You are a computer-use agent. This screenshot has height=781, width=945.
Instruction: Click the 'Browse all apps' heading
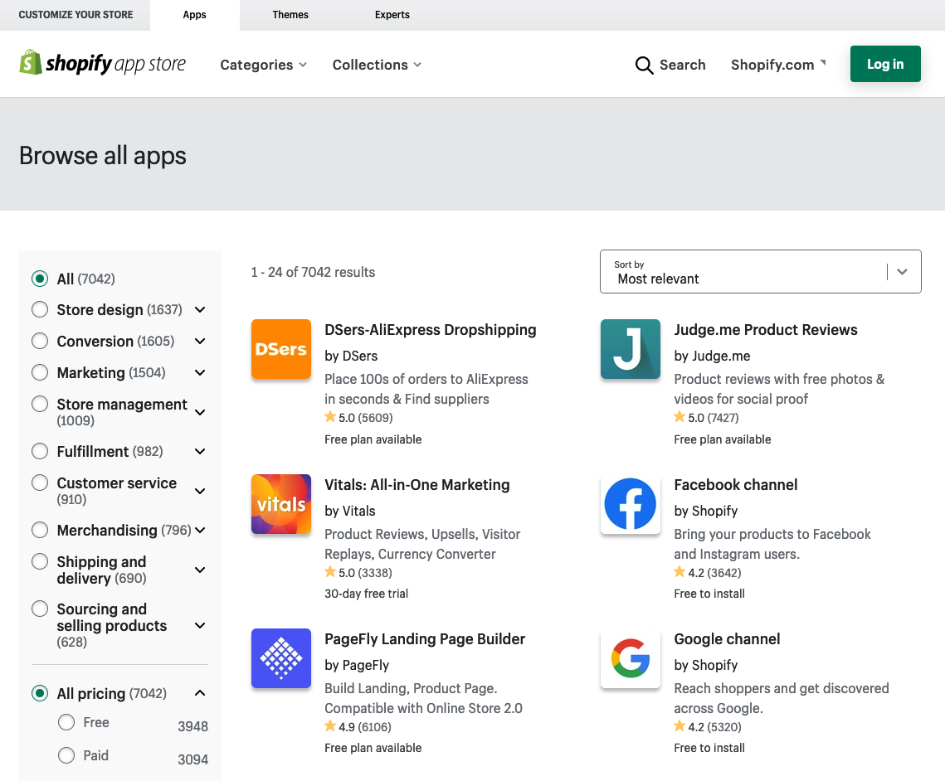102,155
